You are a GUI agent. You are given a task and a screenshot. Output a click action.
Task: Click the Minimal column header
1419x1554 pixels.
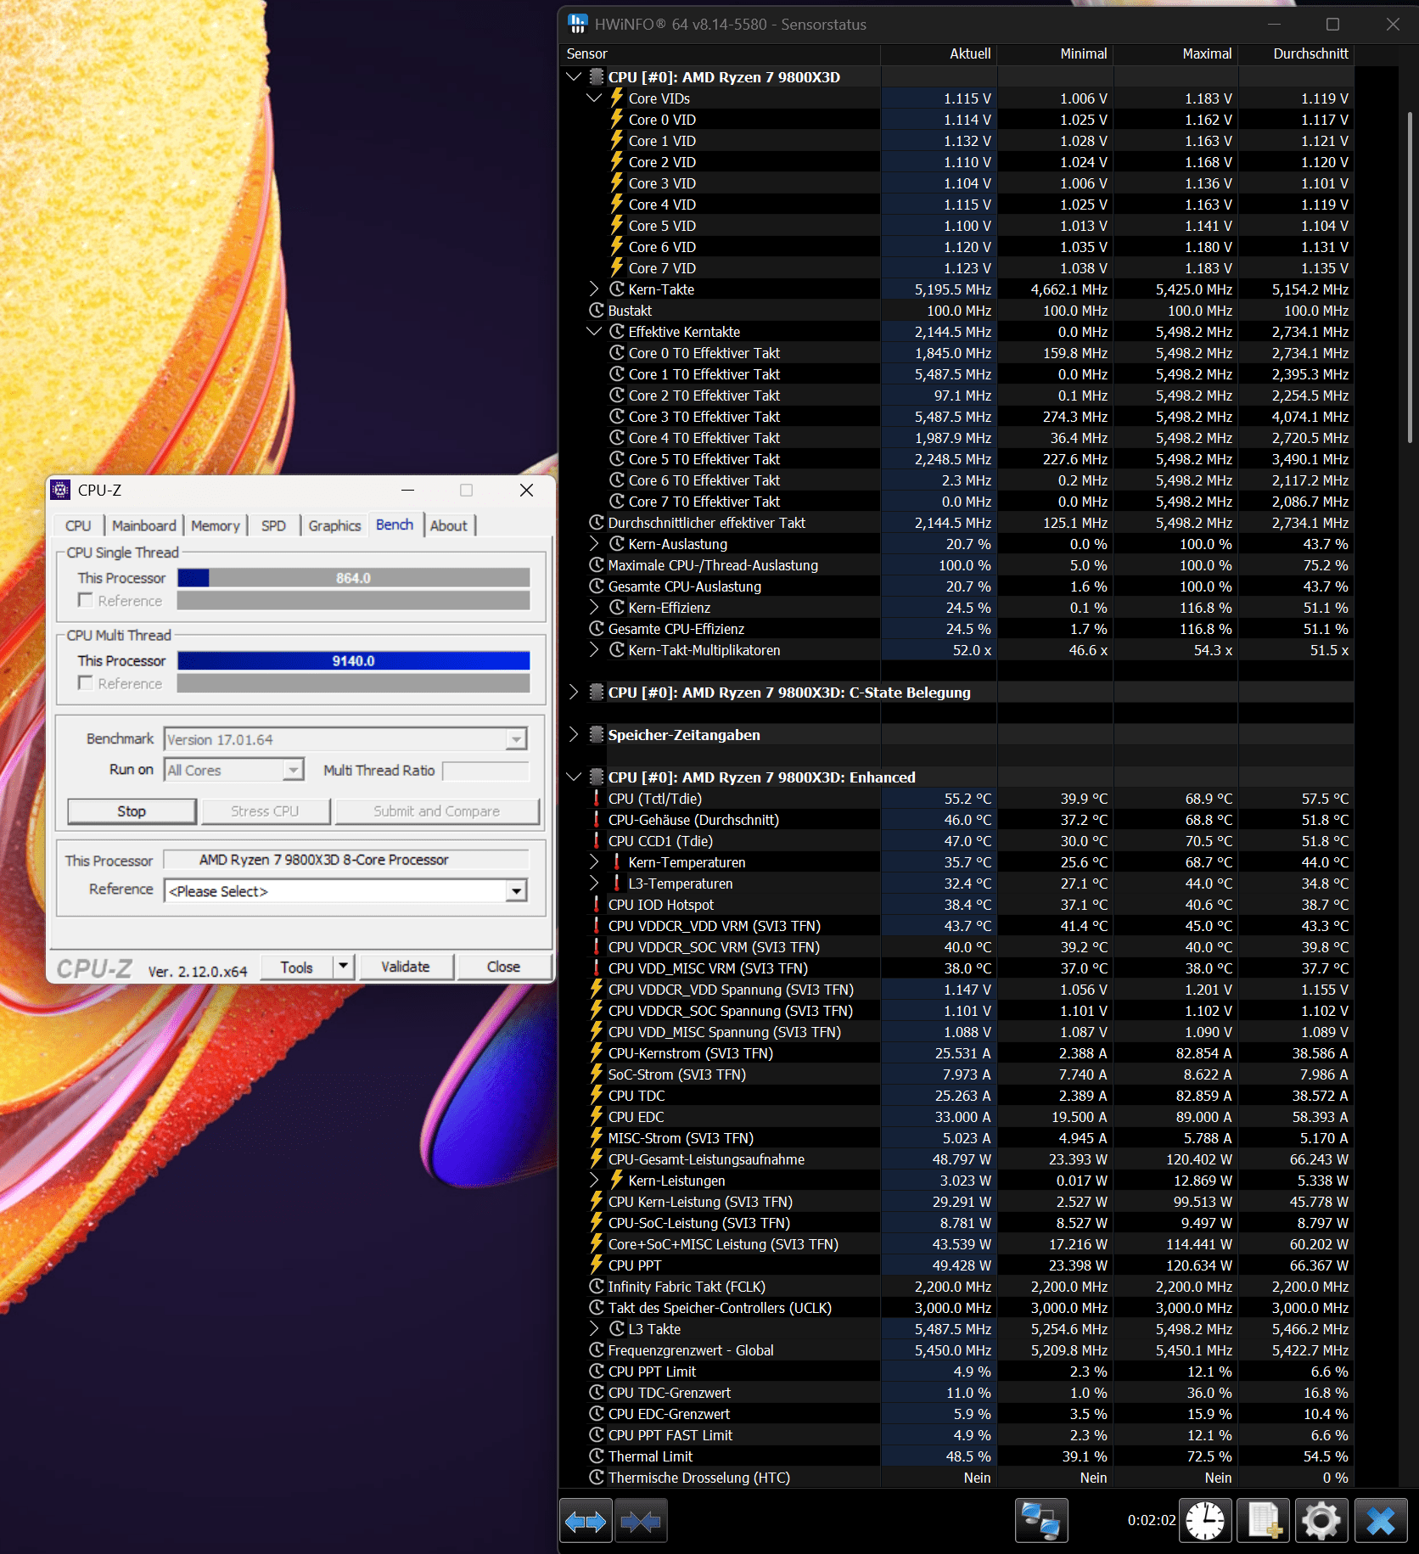pyautogui.click(x=1055, y=53)
